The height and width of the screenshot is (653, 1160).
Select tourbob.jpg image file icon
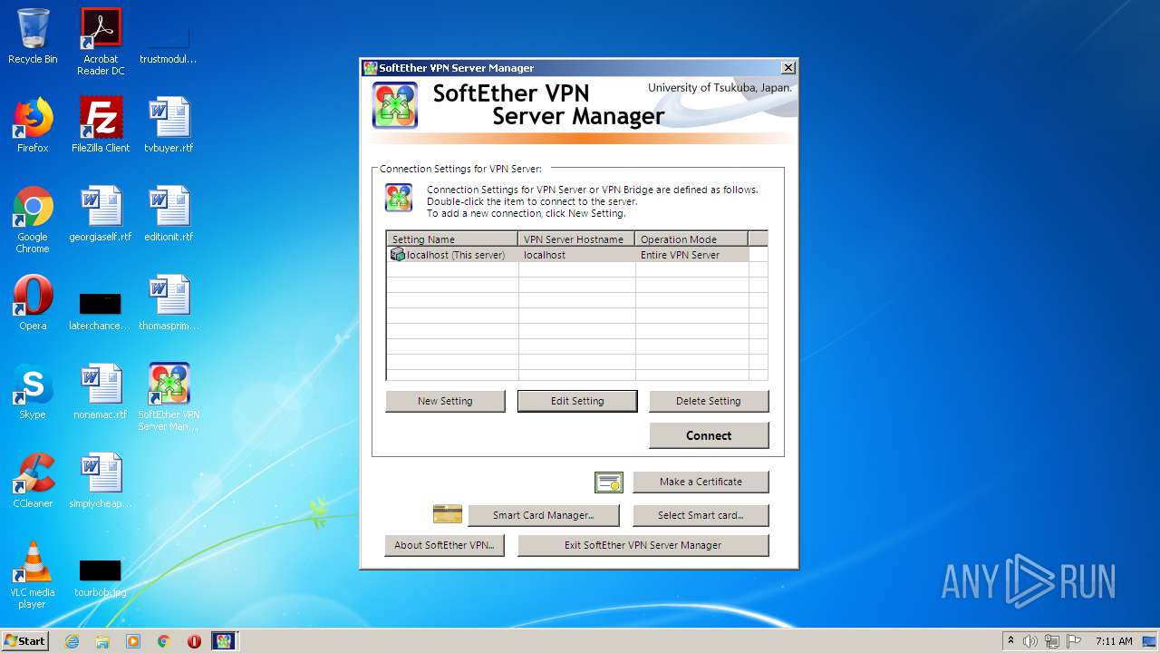[100, 577]
